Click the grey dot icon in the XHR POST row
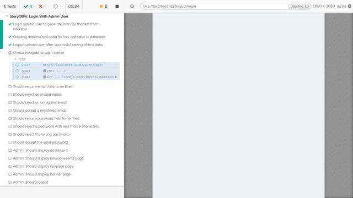The width and height of the screenshot is (353, 198). [x=45, y=71]
